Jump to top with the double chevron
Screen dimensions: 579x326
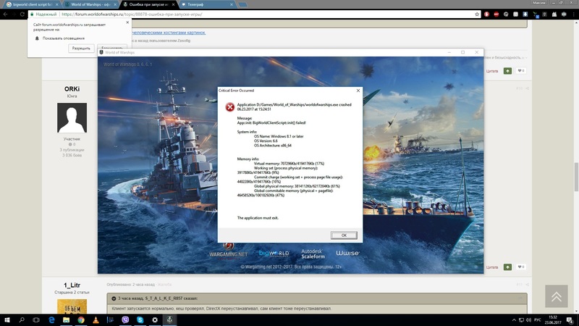point(557,296)
